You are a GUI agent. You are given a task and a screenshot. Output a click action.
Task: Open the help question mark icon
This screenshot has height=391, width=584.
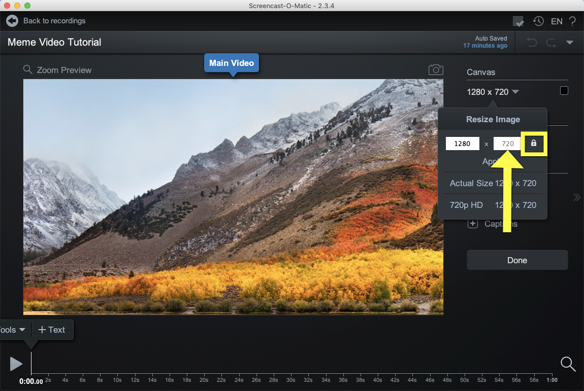point(572,21)
